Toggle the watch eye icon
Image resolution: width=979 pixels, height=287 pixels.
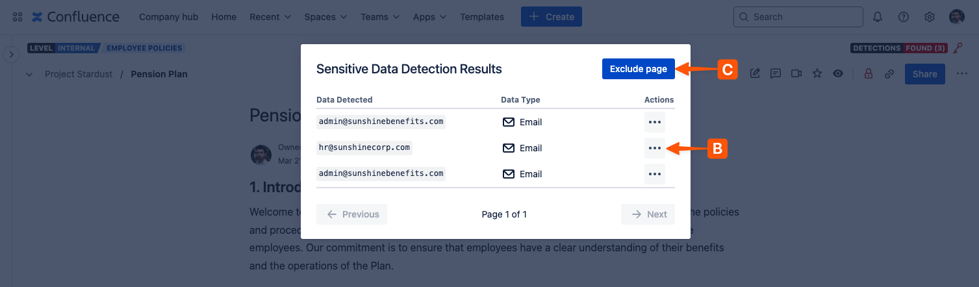click(838, 74)
